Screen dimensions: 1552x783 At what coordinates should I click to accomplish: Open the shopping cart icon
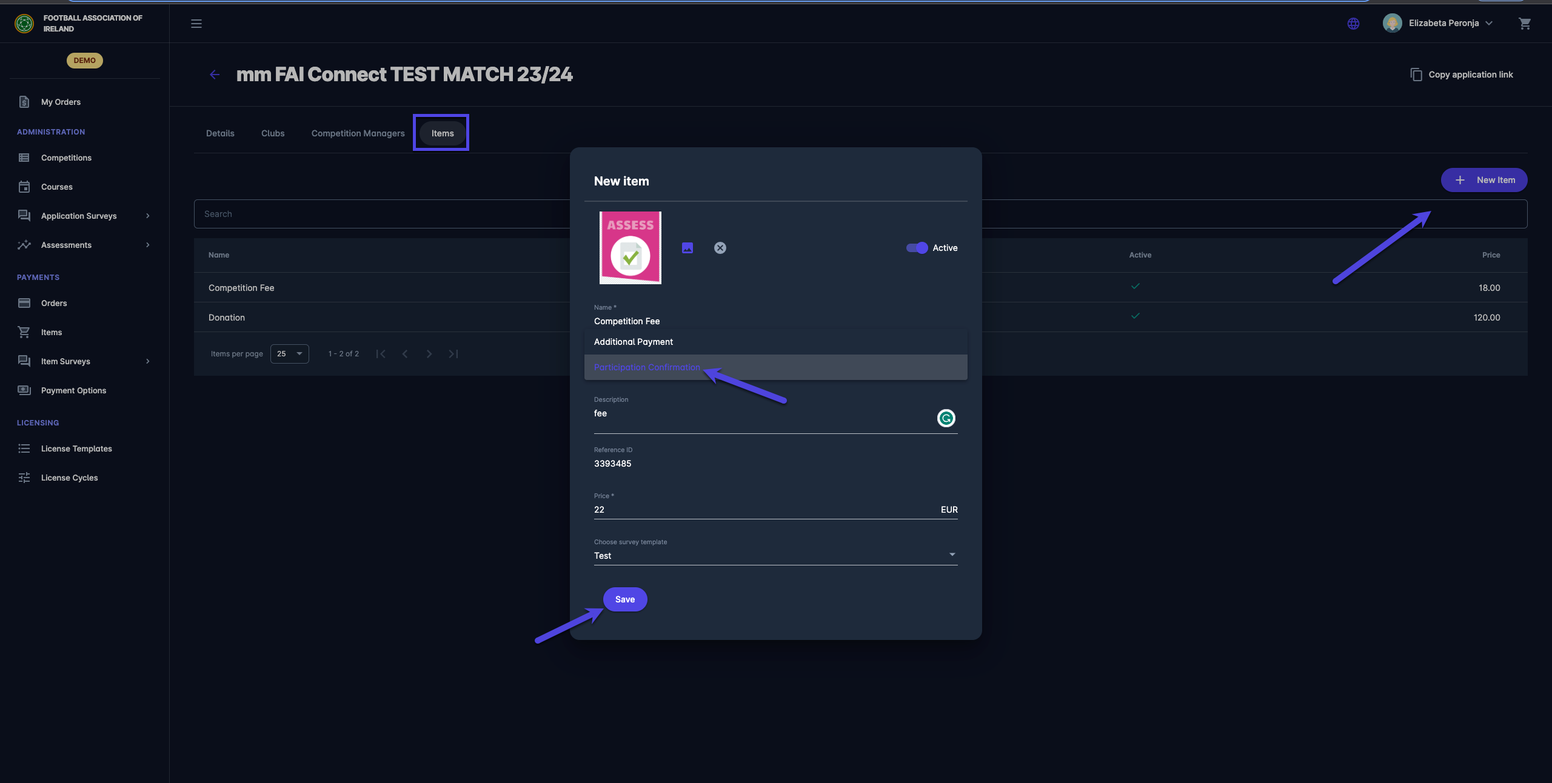[1525, 24]
